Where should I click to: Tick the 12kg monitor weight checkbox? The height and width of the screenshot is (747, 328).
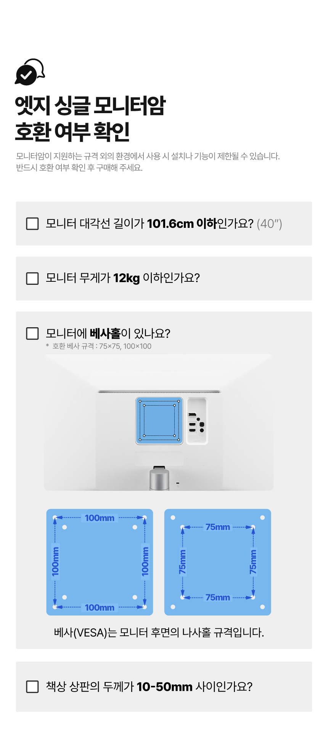(32, 278)
